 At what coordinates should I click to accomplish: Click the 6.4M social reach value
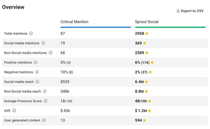(x=139, y=82)
